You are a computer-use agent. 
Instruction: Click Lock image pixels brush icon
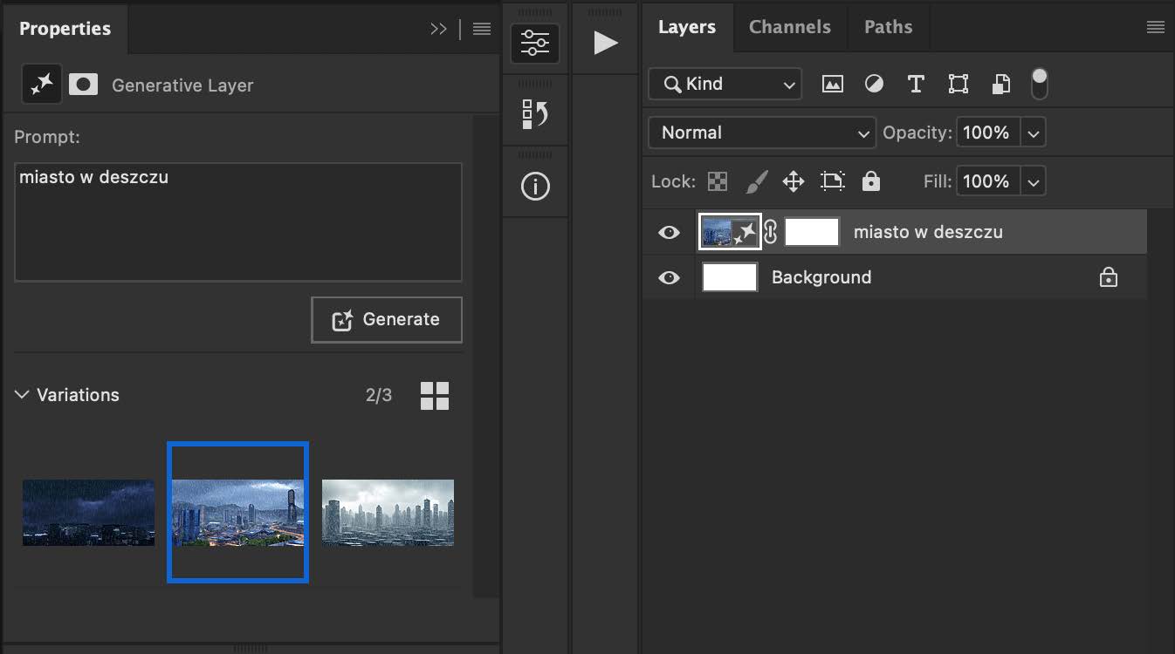click(x=756, y=181)
